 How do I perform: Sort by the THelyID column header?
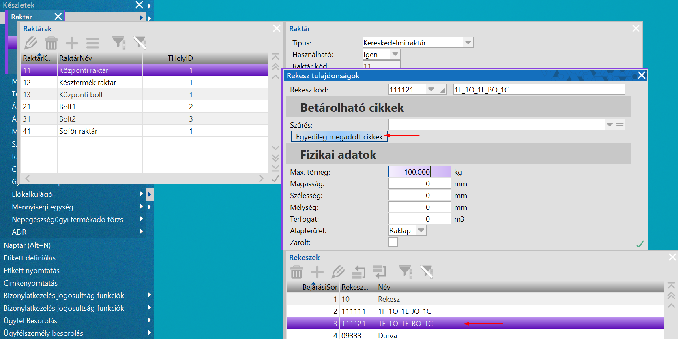point(169,58)
